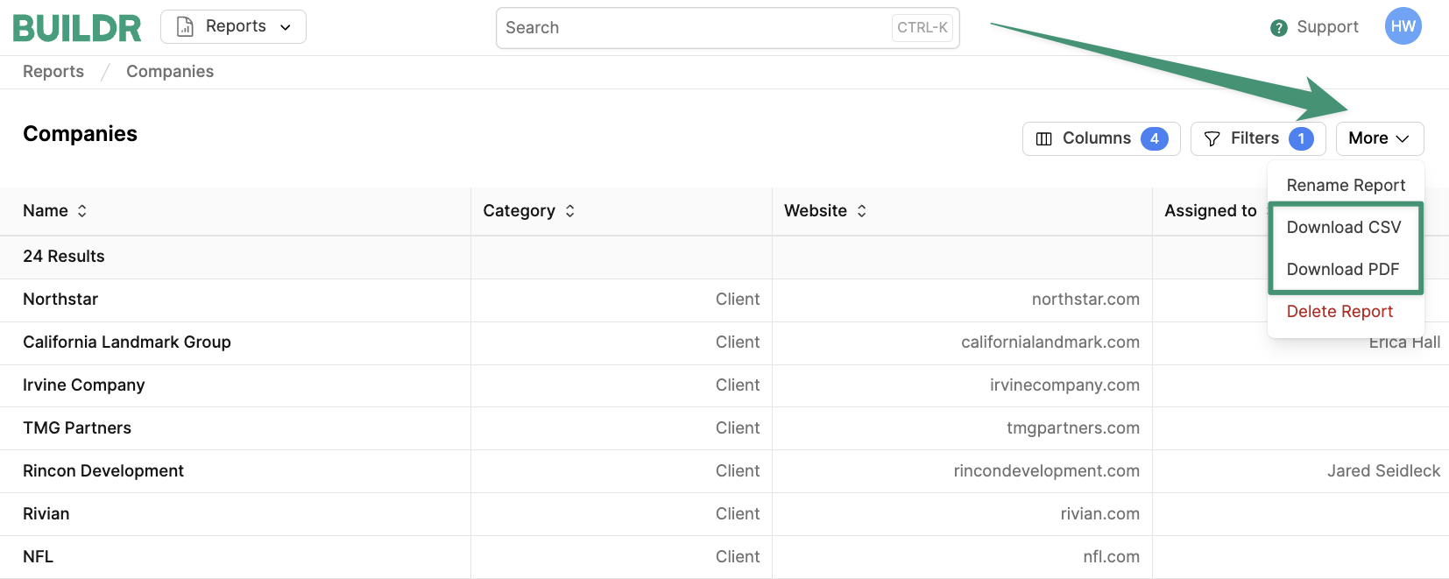Click the Columns count badge 4
The width and height of the screenshot is (1449, 579).
[x=1155, y=138]
